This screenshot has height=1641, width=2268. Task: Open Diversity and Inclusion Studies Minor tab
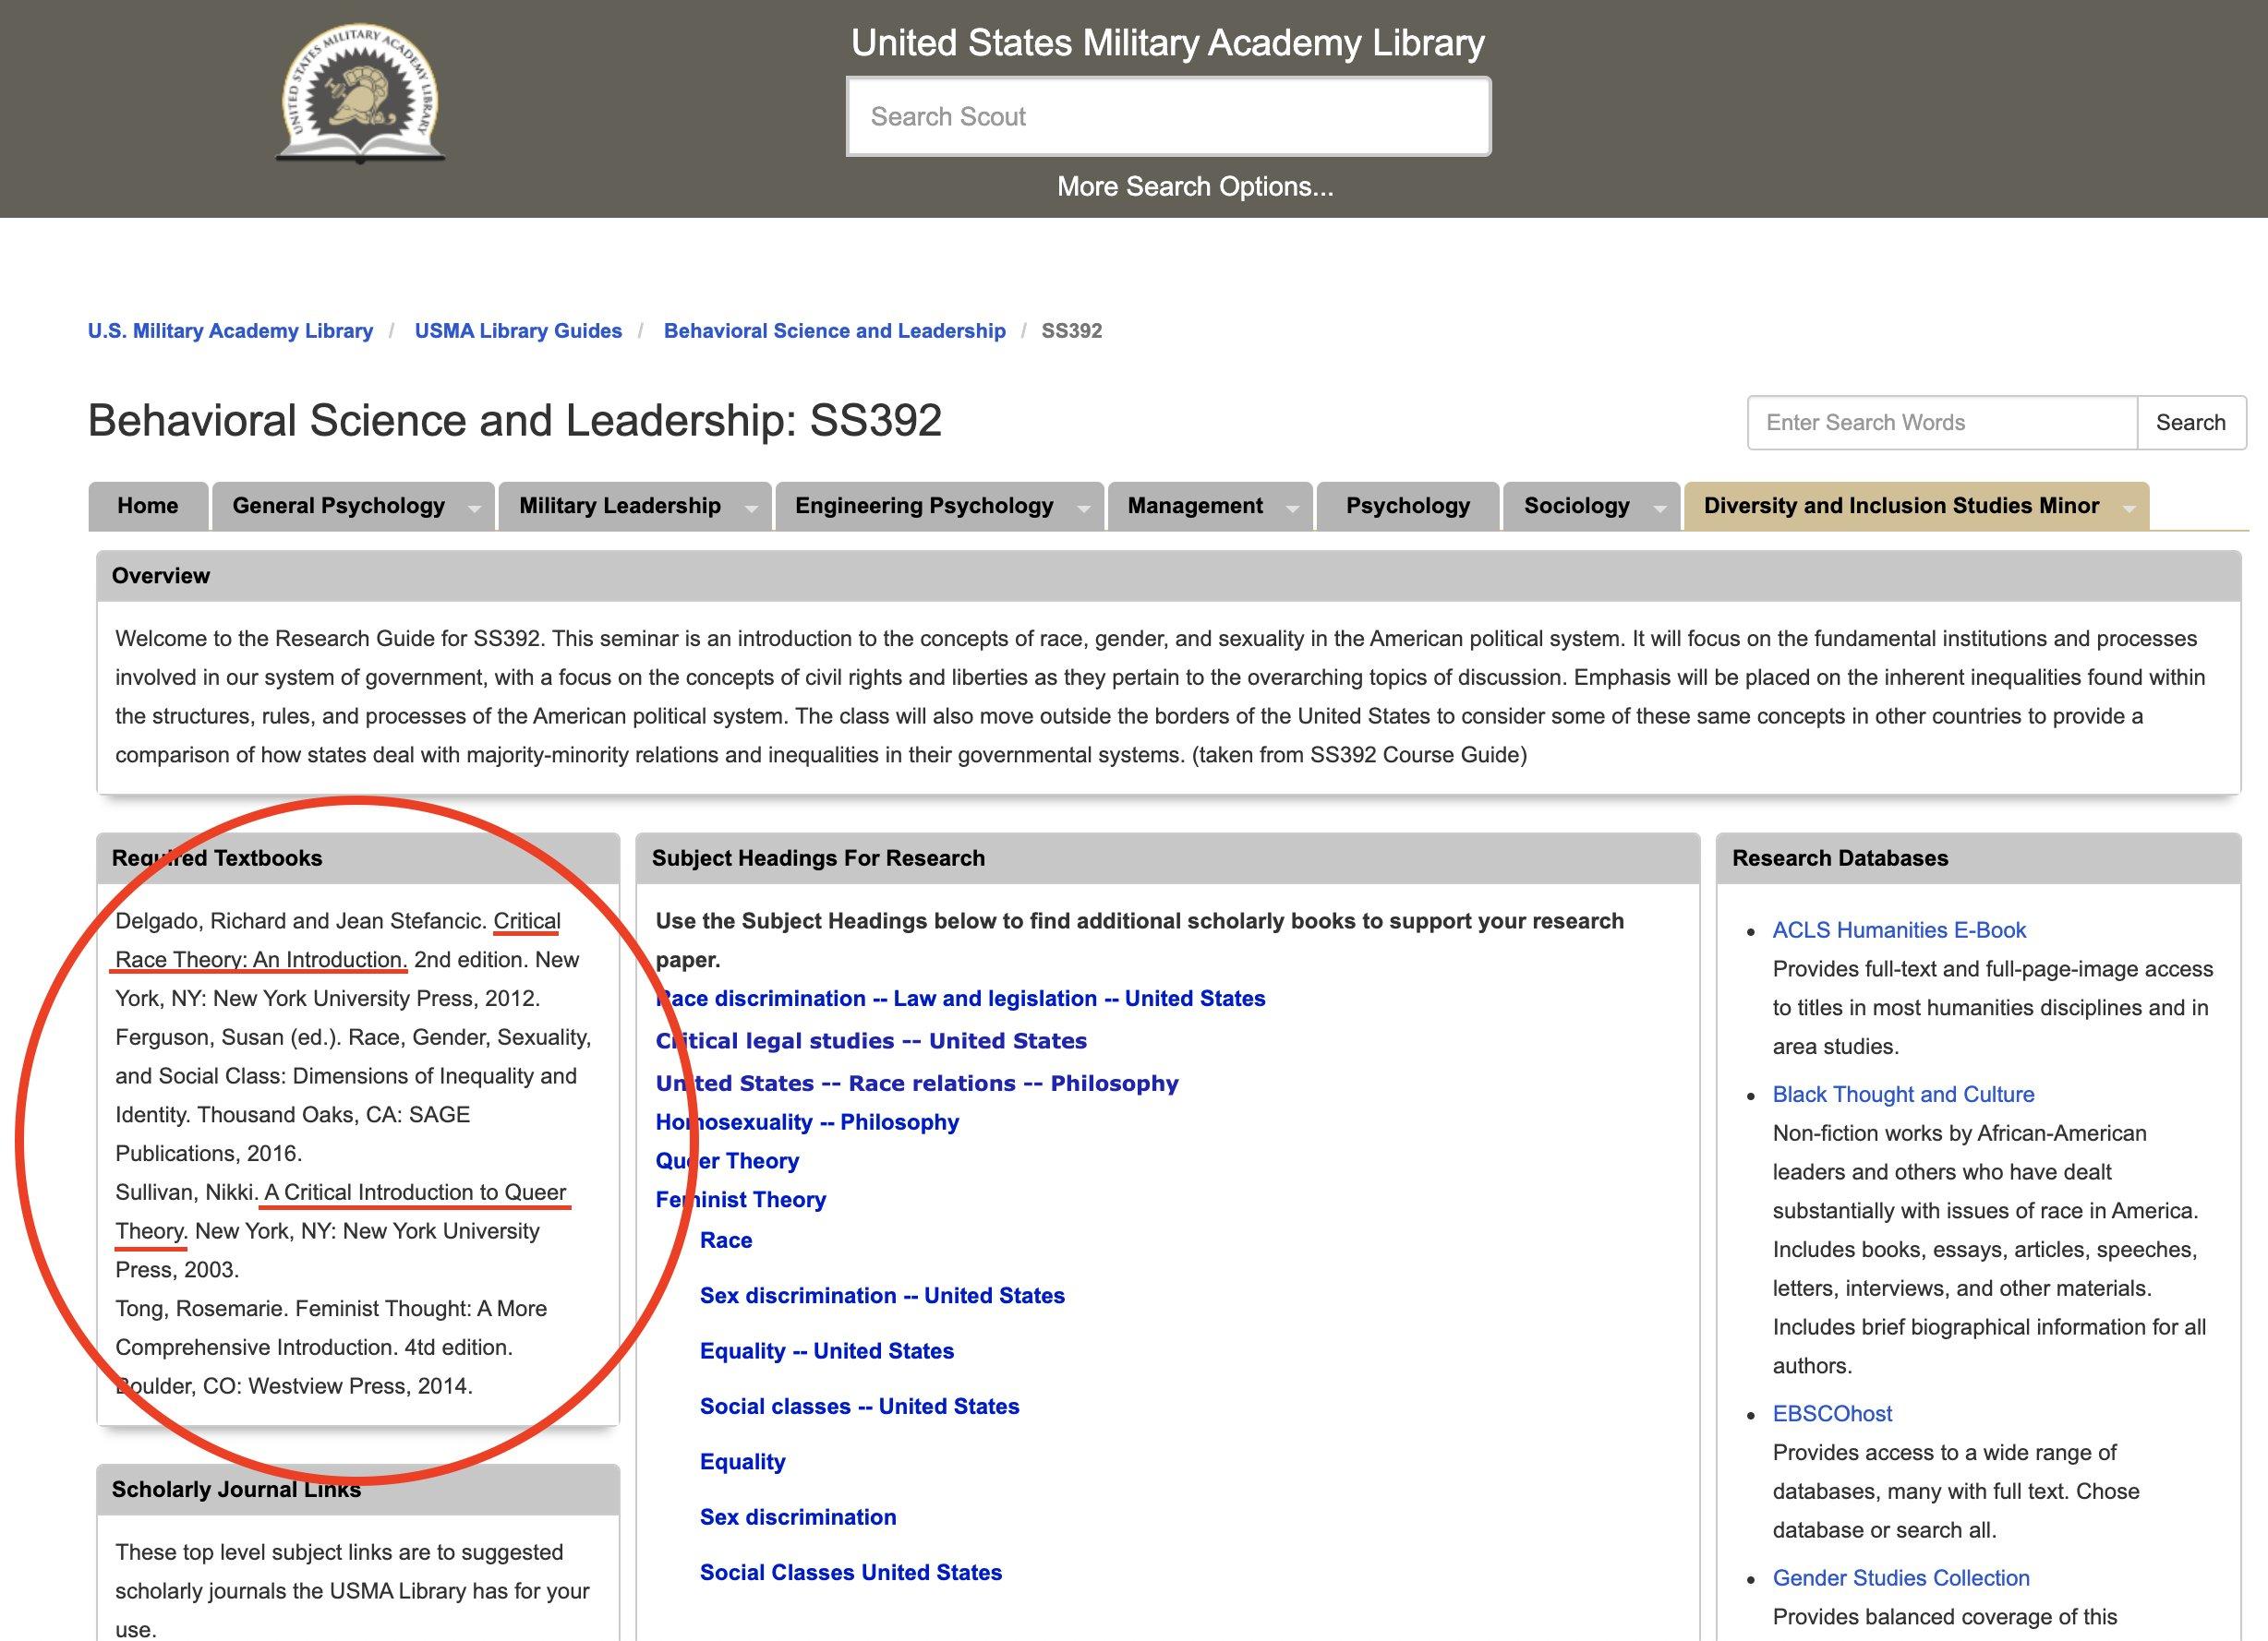pos(1900,506)
